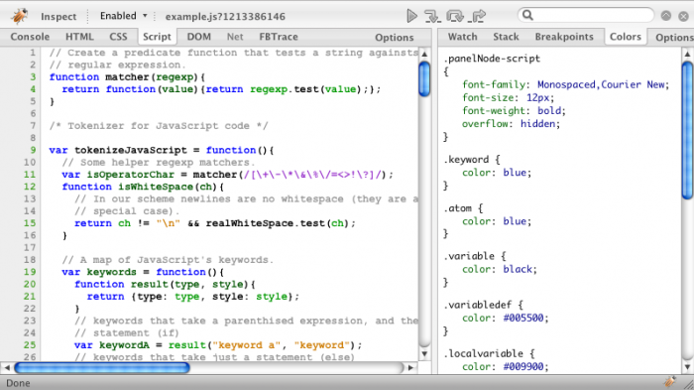Screen dimensions: 694x390
Task: Click the Inspect button
Action: pos(58,17)
